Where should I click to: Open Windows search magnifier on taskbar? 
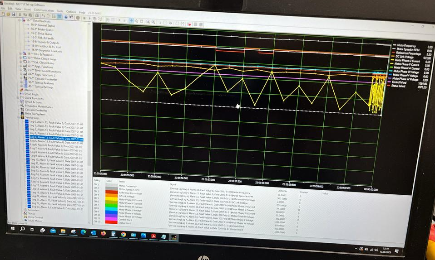22,229
